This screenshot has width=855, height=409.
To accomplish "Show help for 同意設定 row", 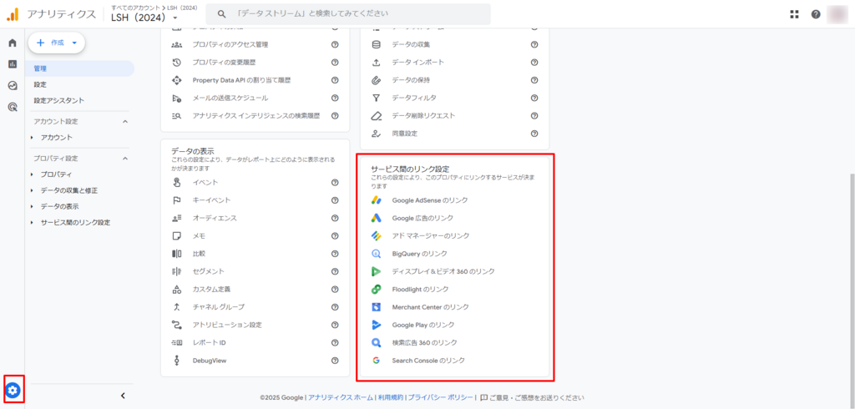I will coord(534,134).
